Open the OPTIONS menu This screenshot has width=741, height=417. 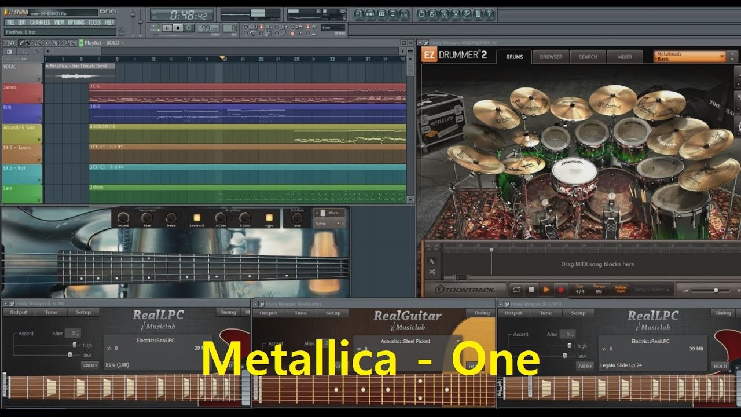76,23
